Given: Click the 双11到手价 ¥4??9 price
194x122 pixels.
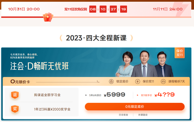Looking at the screenshot, I should (x=165, y=95).
